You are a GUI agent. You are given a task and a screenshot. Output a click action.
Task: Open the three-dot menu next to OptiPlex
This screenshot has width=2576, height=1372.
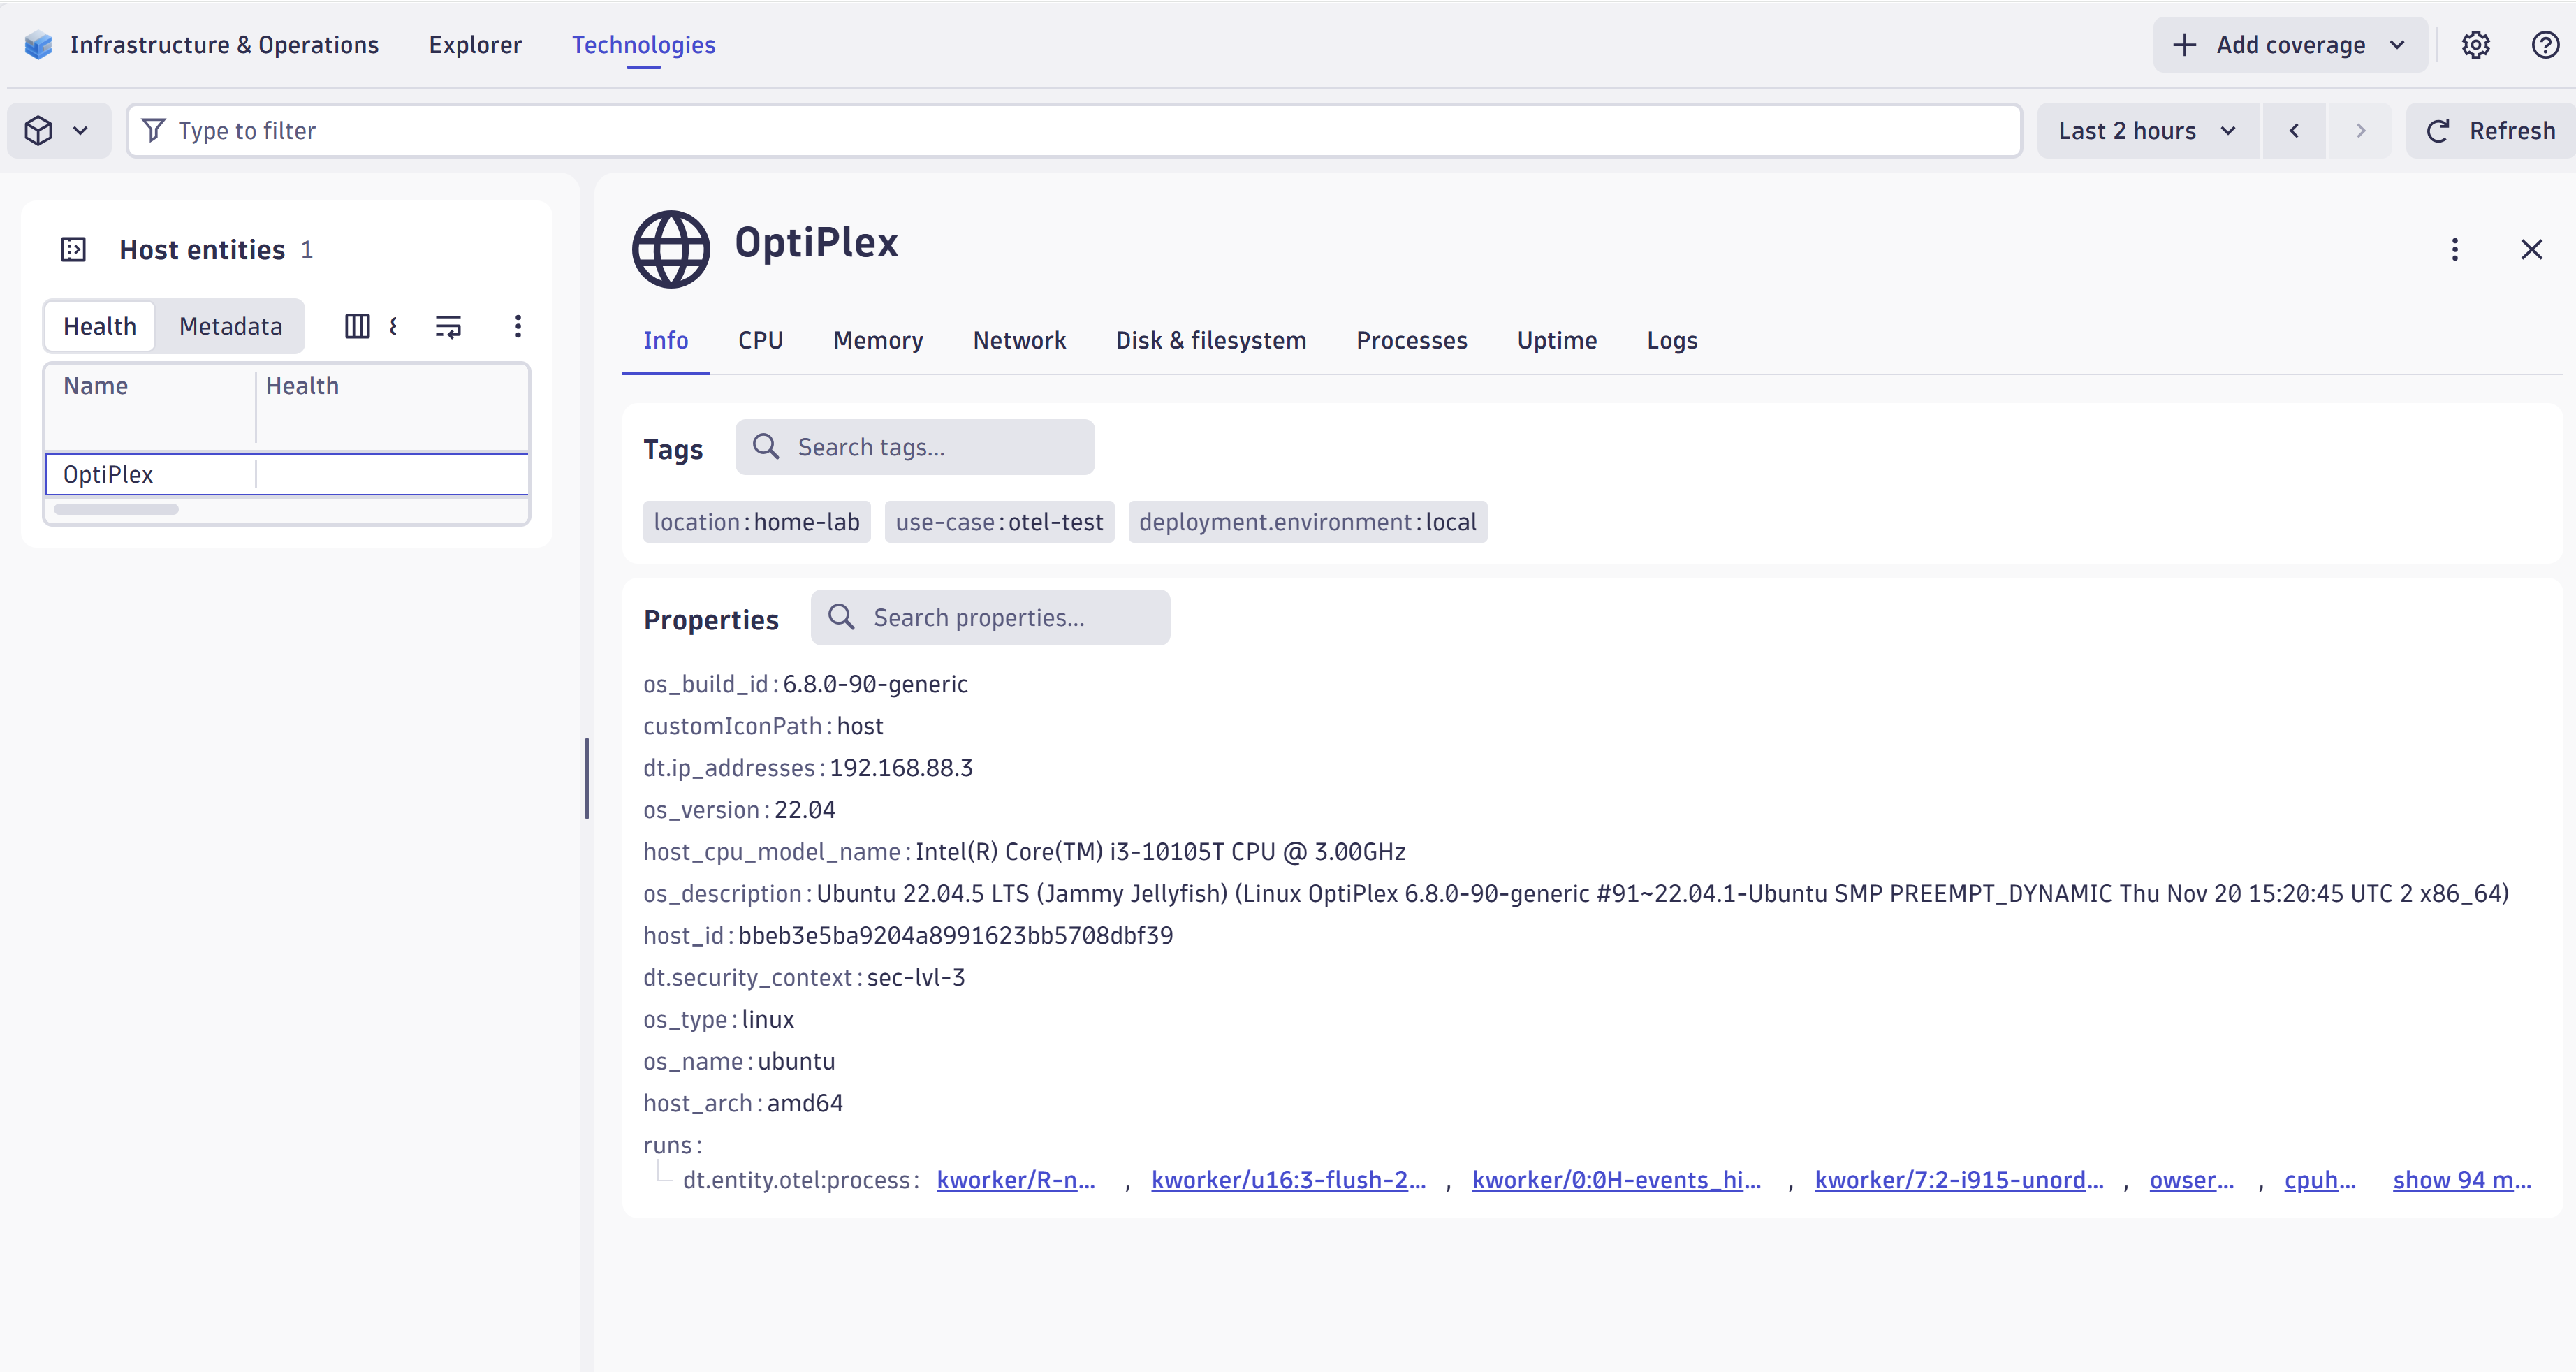point(2455,249)
